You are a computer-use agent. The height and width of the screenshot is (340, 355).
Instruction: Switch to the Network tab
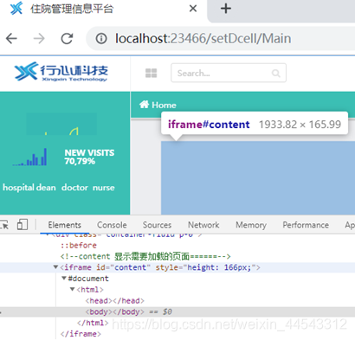(203, 225)
